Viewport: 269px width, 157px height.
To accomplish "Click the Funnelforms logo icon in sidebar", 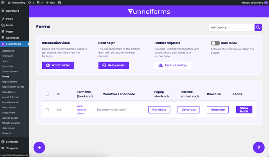I will pyautogui.click(x=3, y=44).
